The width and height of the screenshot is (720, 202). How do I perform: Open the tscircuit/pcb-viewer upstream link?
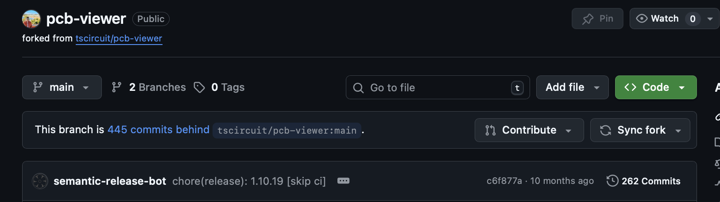point(119,38)
